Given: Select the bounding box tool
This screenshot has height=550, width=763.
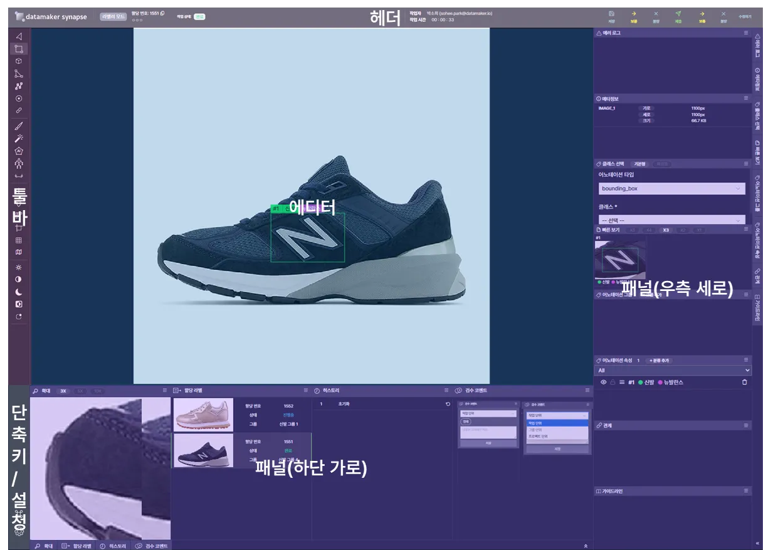Looking at the screenshot, I should [19, 49].
